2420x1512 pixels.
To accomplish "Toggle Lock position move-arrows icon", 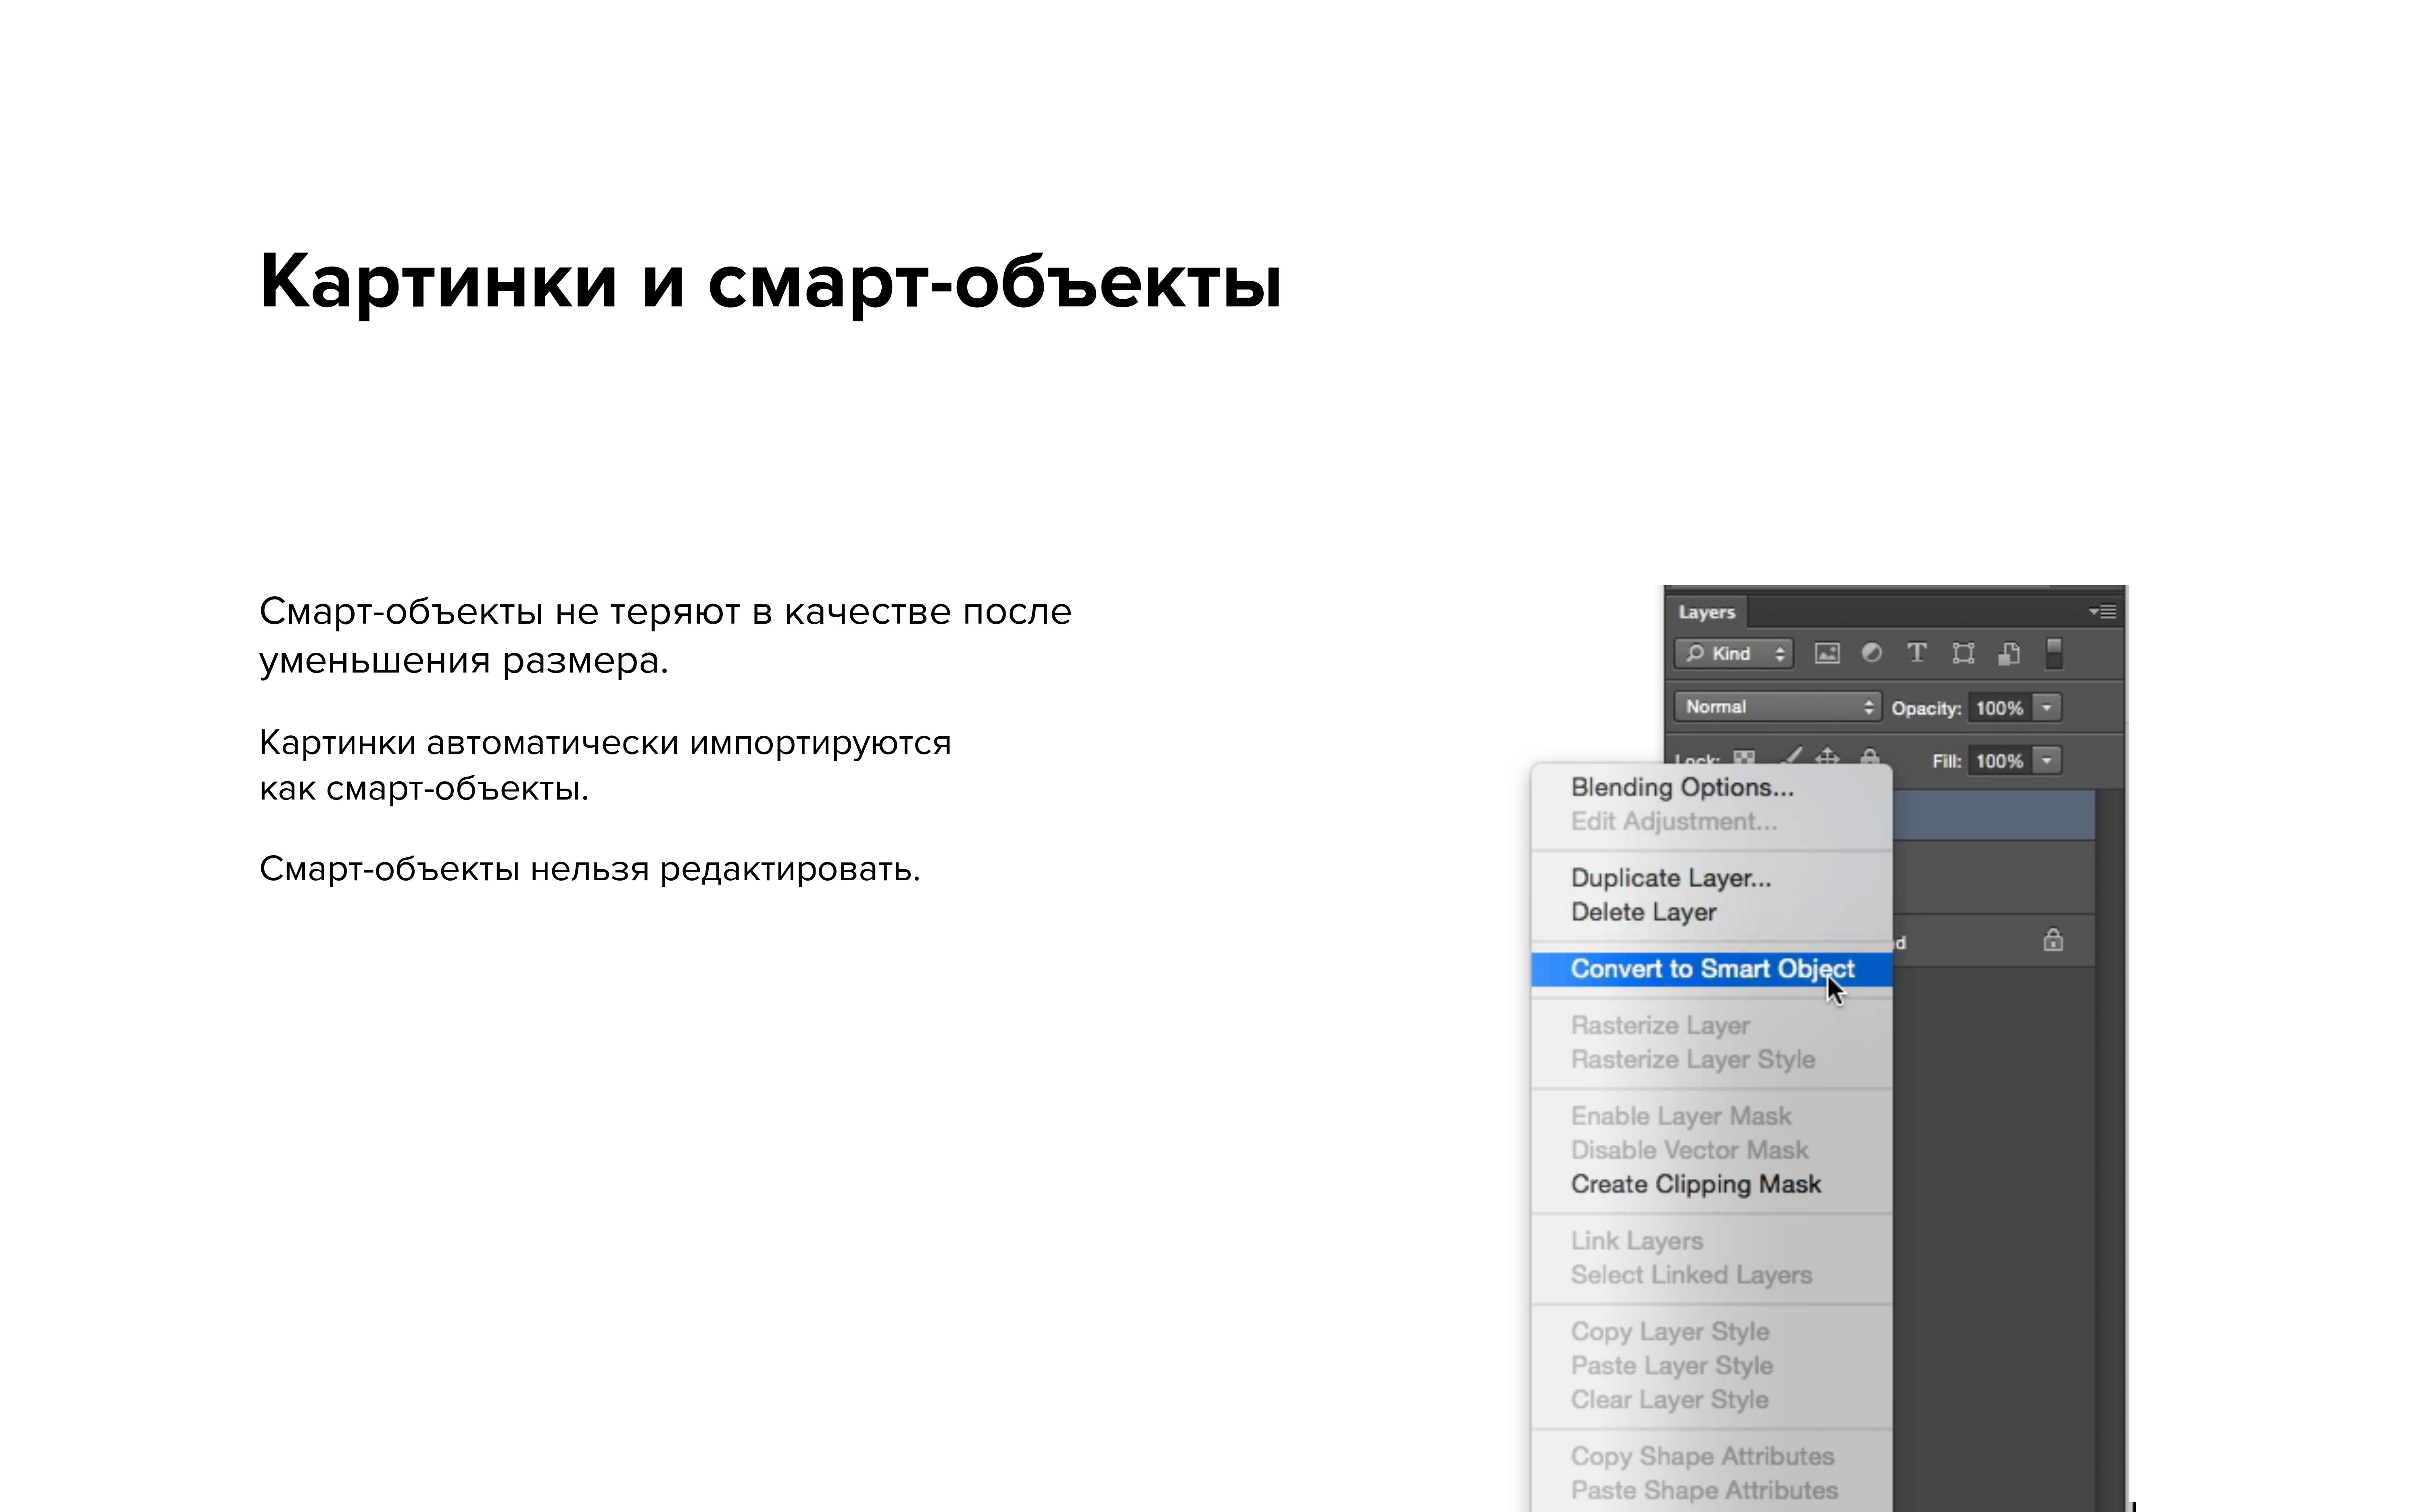I will point(1827,757).
